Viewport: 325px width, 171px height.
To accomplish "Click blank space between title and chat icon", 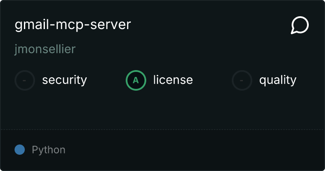I will [210, 25].
